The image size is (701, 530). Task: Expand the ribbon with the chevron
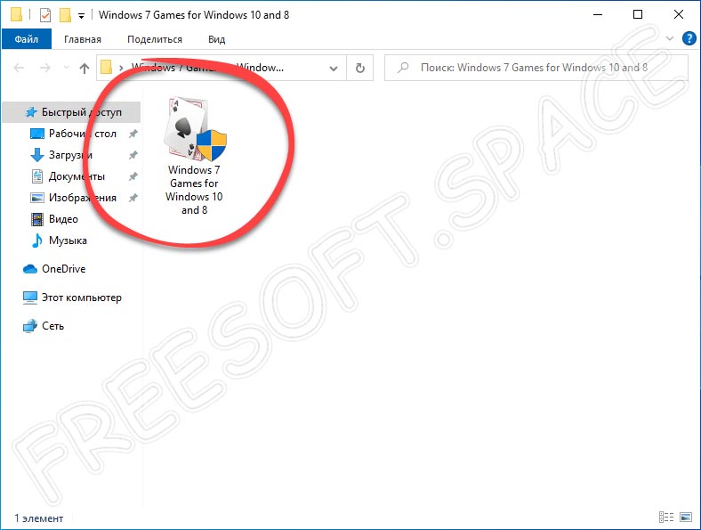click(670, 38)
